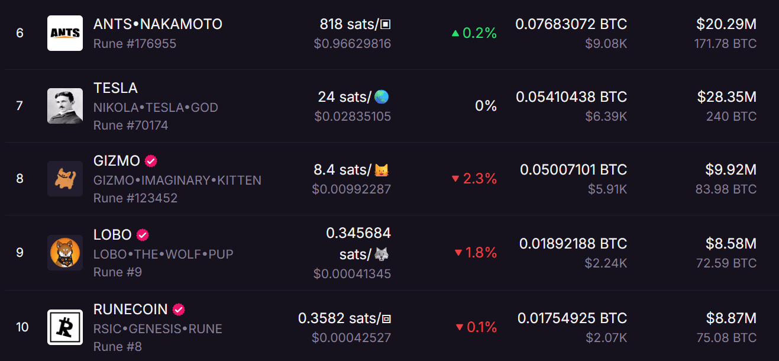Click the 0.07683072 BTC volume figure
This screenshot has width=779, height=361.
pos(571,24)
